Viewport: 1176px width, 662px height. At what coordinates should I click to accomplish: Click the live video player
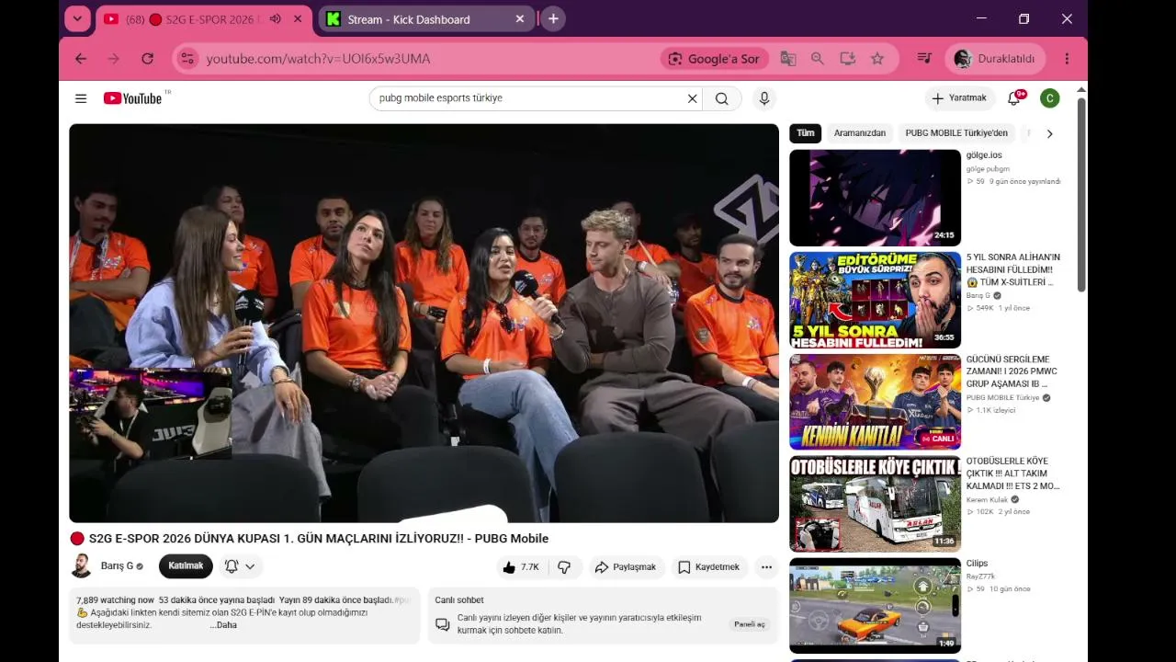pos(424,324)
